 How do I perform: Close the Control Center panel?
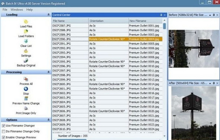tap(165, 15)
